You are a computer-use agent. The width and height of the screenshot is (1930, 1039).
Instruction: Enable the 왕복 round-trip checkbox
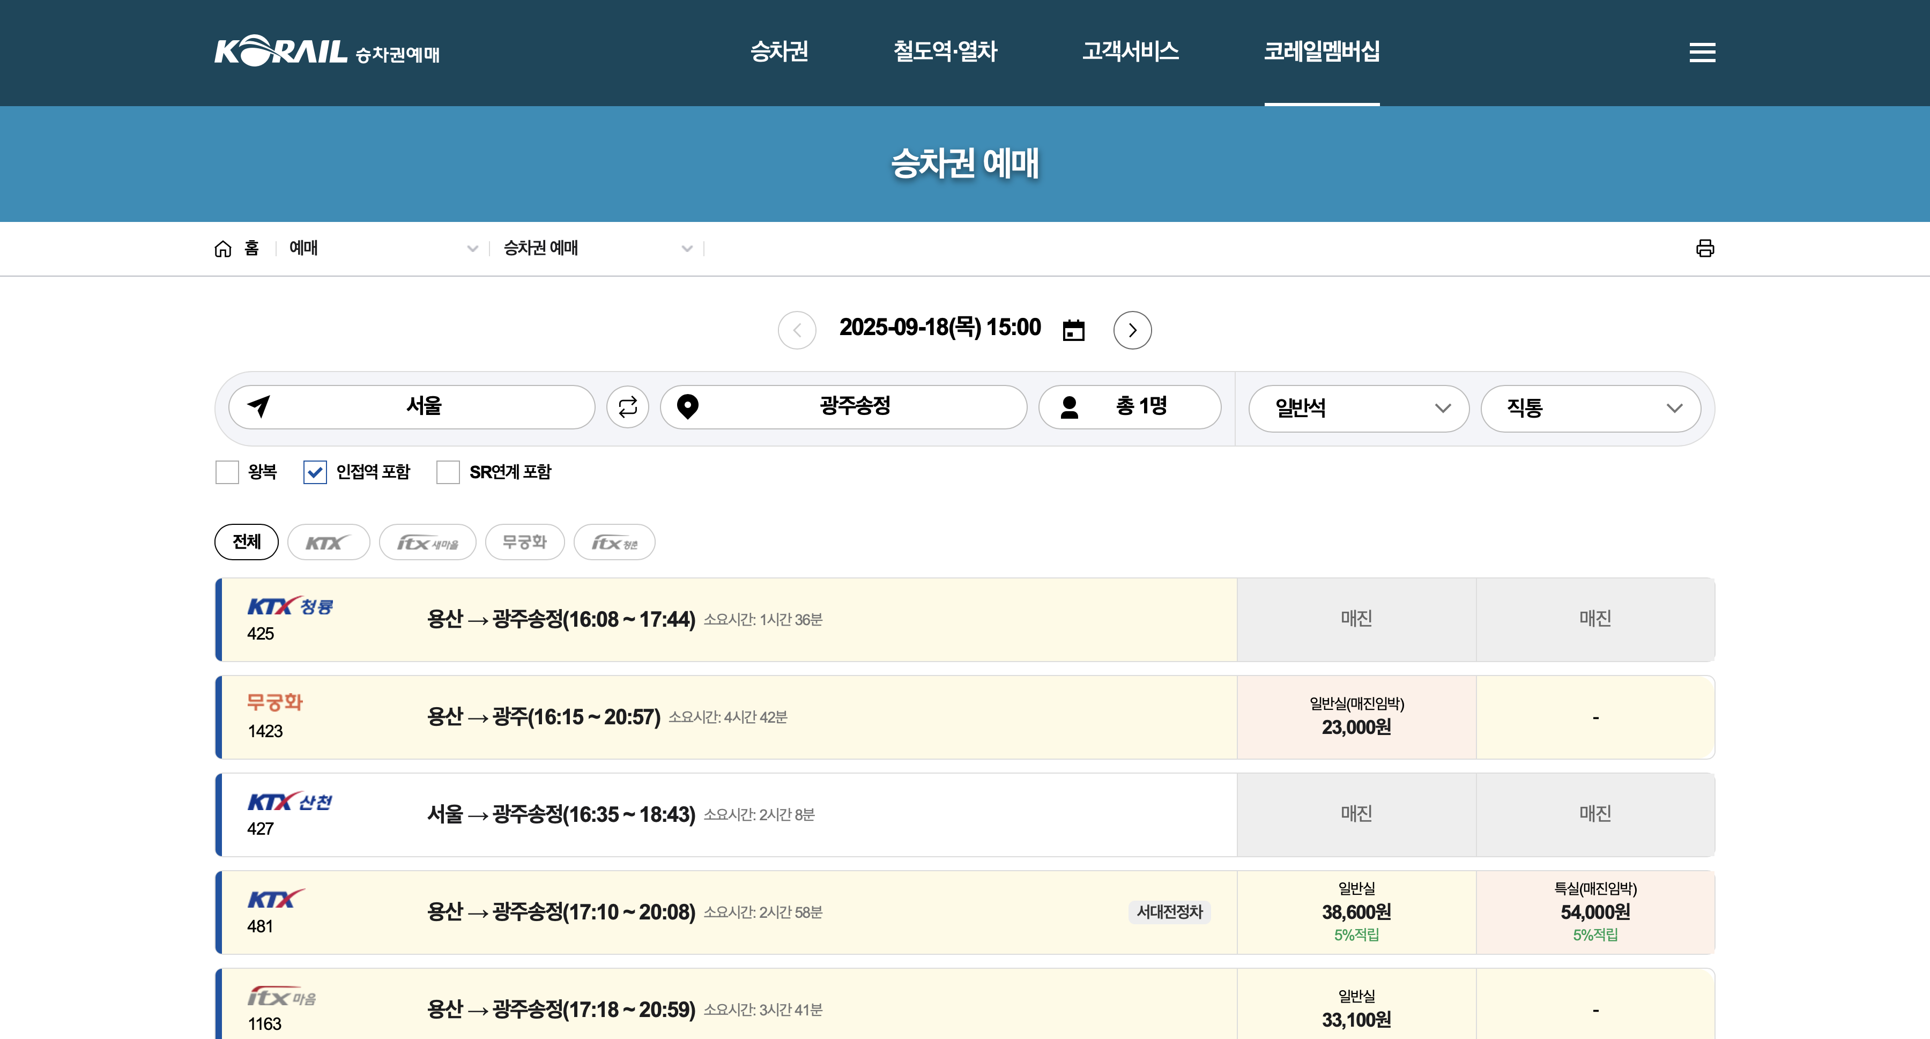pos(227,472)
